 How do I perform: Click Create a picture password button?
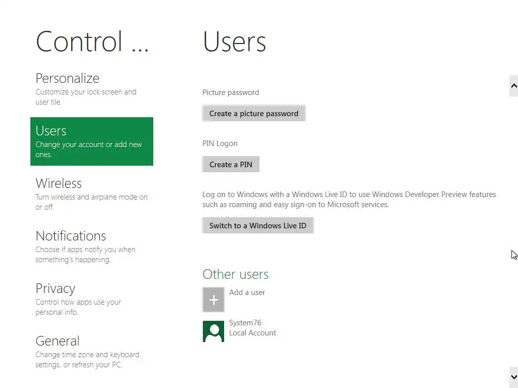254,114
